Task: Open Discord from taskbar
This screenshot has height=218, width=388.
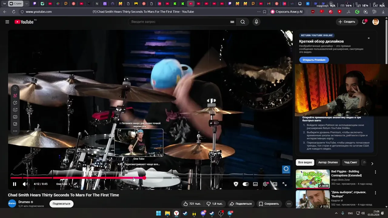Action: point(203,213)
